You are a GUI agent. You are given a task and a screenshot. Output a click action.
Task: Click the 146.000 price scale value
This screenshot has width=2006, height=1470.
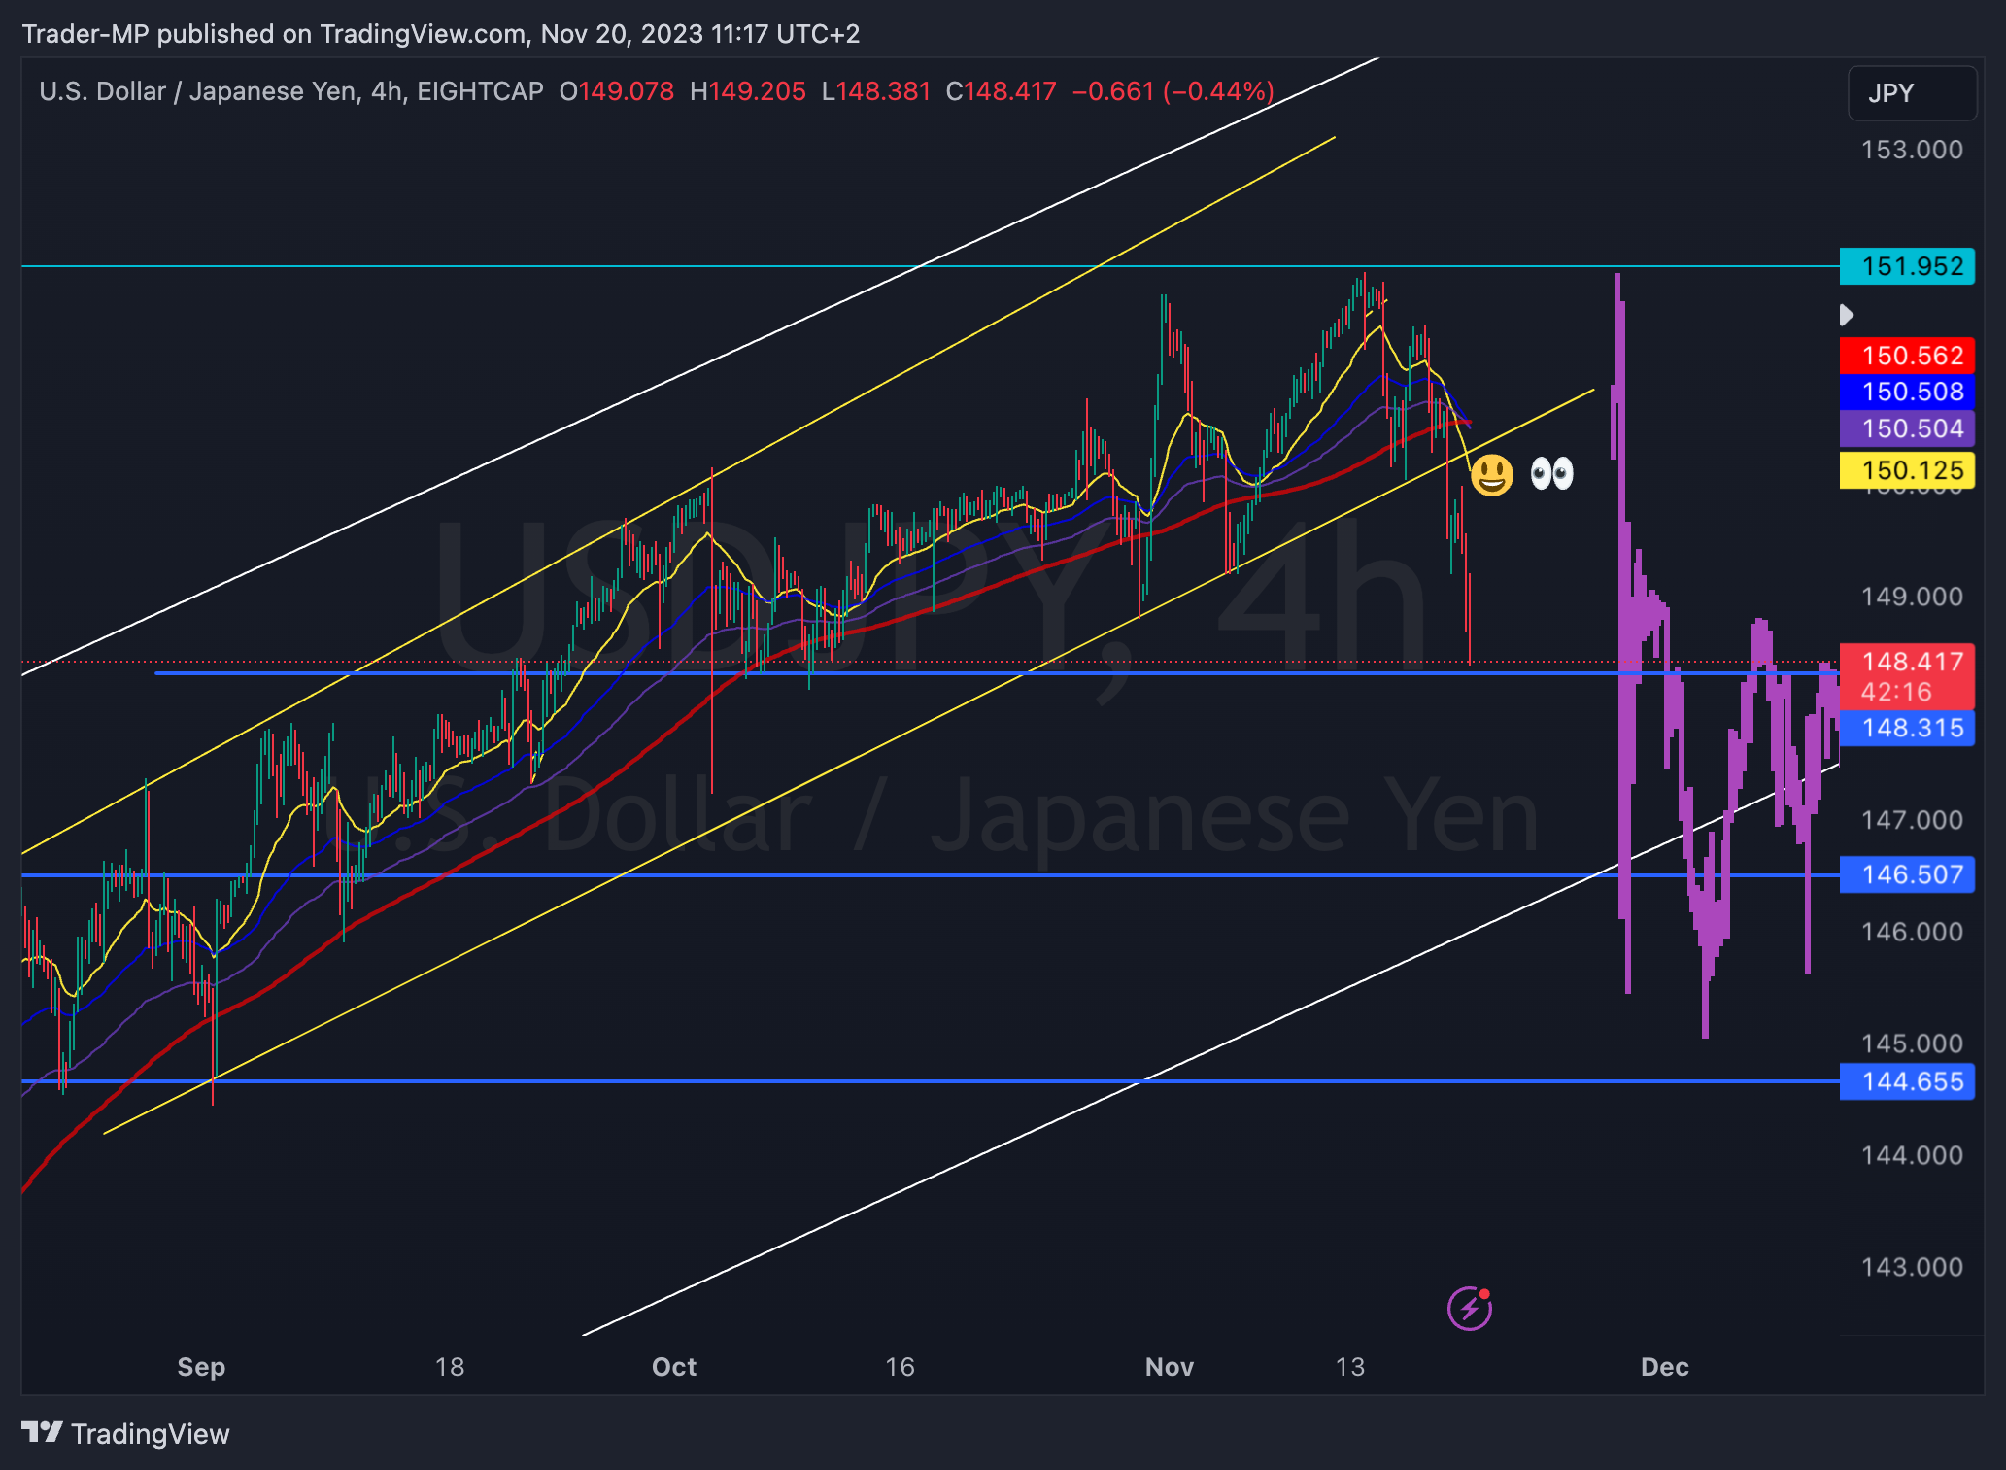coord(1912,932)
